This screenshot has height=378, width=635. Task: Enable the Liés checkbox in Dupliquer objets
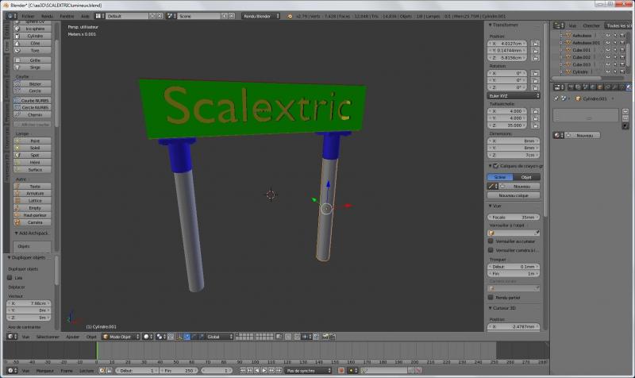point(10,278)
